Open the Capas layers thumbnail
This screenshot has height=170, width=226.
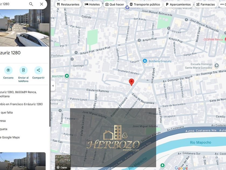coord(63,162)
